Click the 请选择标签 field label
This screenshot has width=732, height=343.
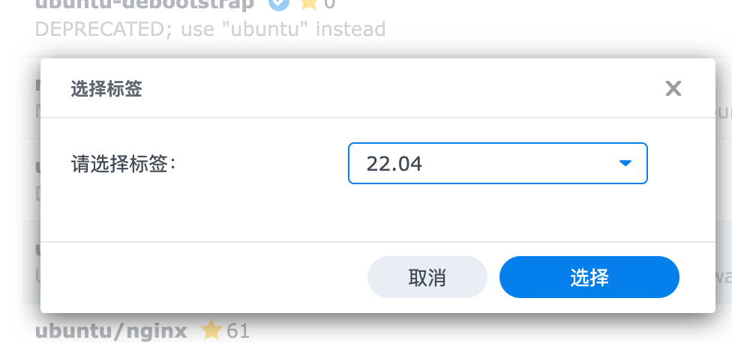coord(124,164)
